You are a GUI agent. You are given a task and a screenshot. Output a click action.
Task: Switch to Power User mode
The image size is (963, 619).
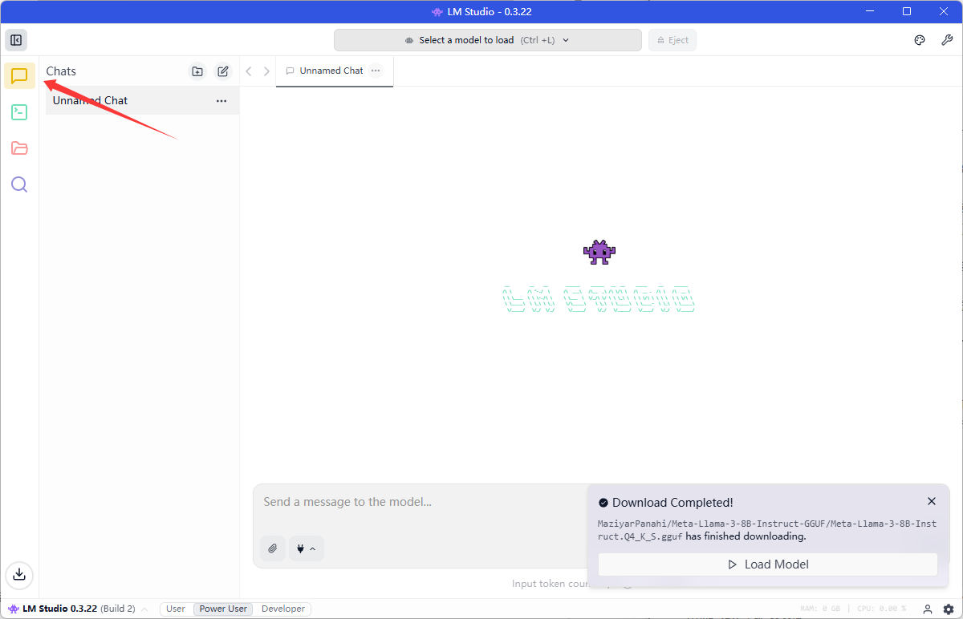click(x=223, y=609)
